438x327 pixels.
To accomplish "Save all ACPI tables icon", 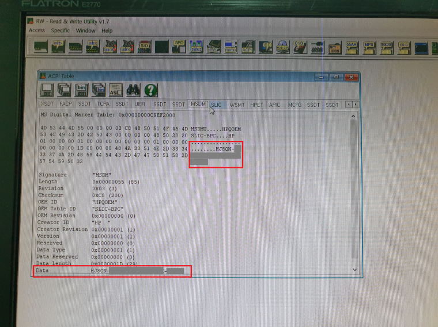I will pyautogui.click(x=64, y=90).
